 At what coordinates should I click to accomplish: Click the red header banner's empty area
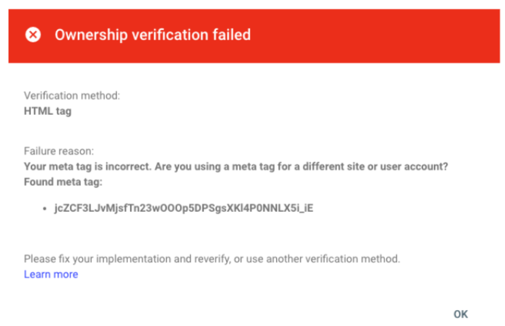(374, 35)
